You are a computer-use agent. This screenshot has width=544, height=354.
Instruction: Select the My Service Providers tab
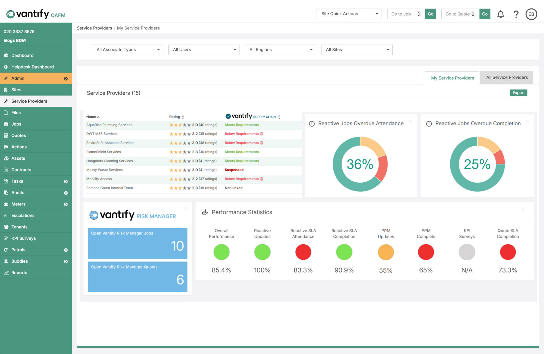click(452, 78)
